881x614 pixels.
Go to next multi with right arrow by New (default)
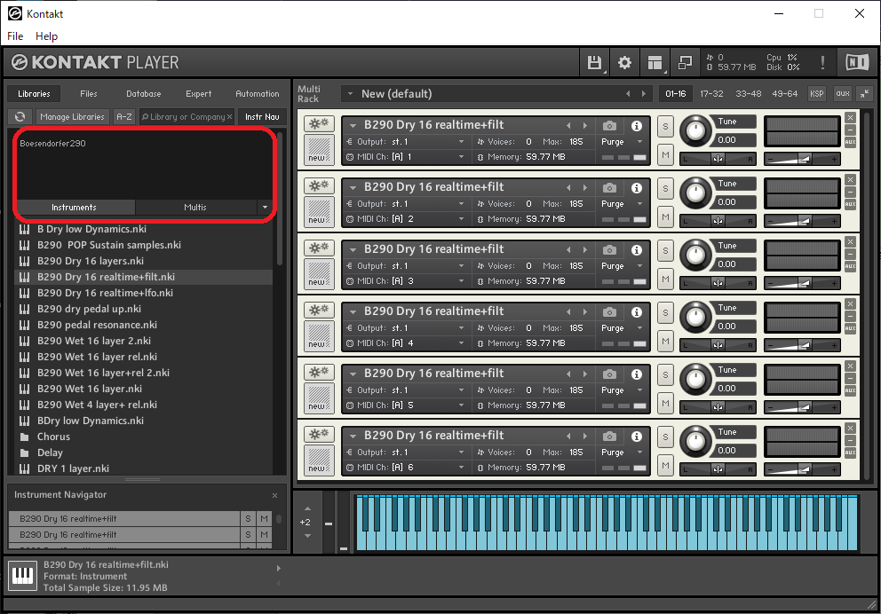pyautogui.click(x=644, y=94)
